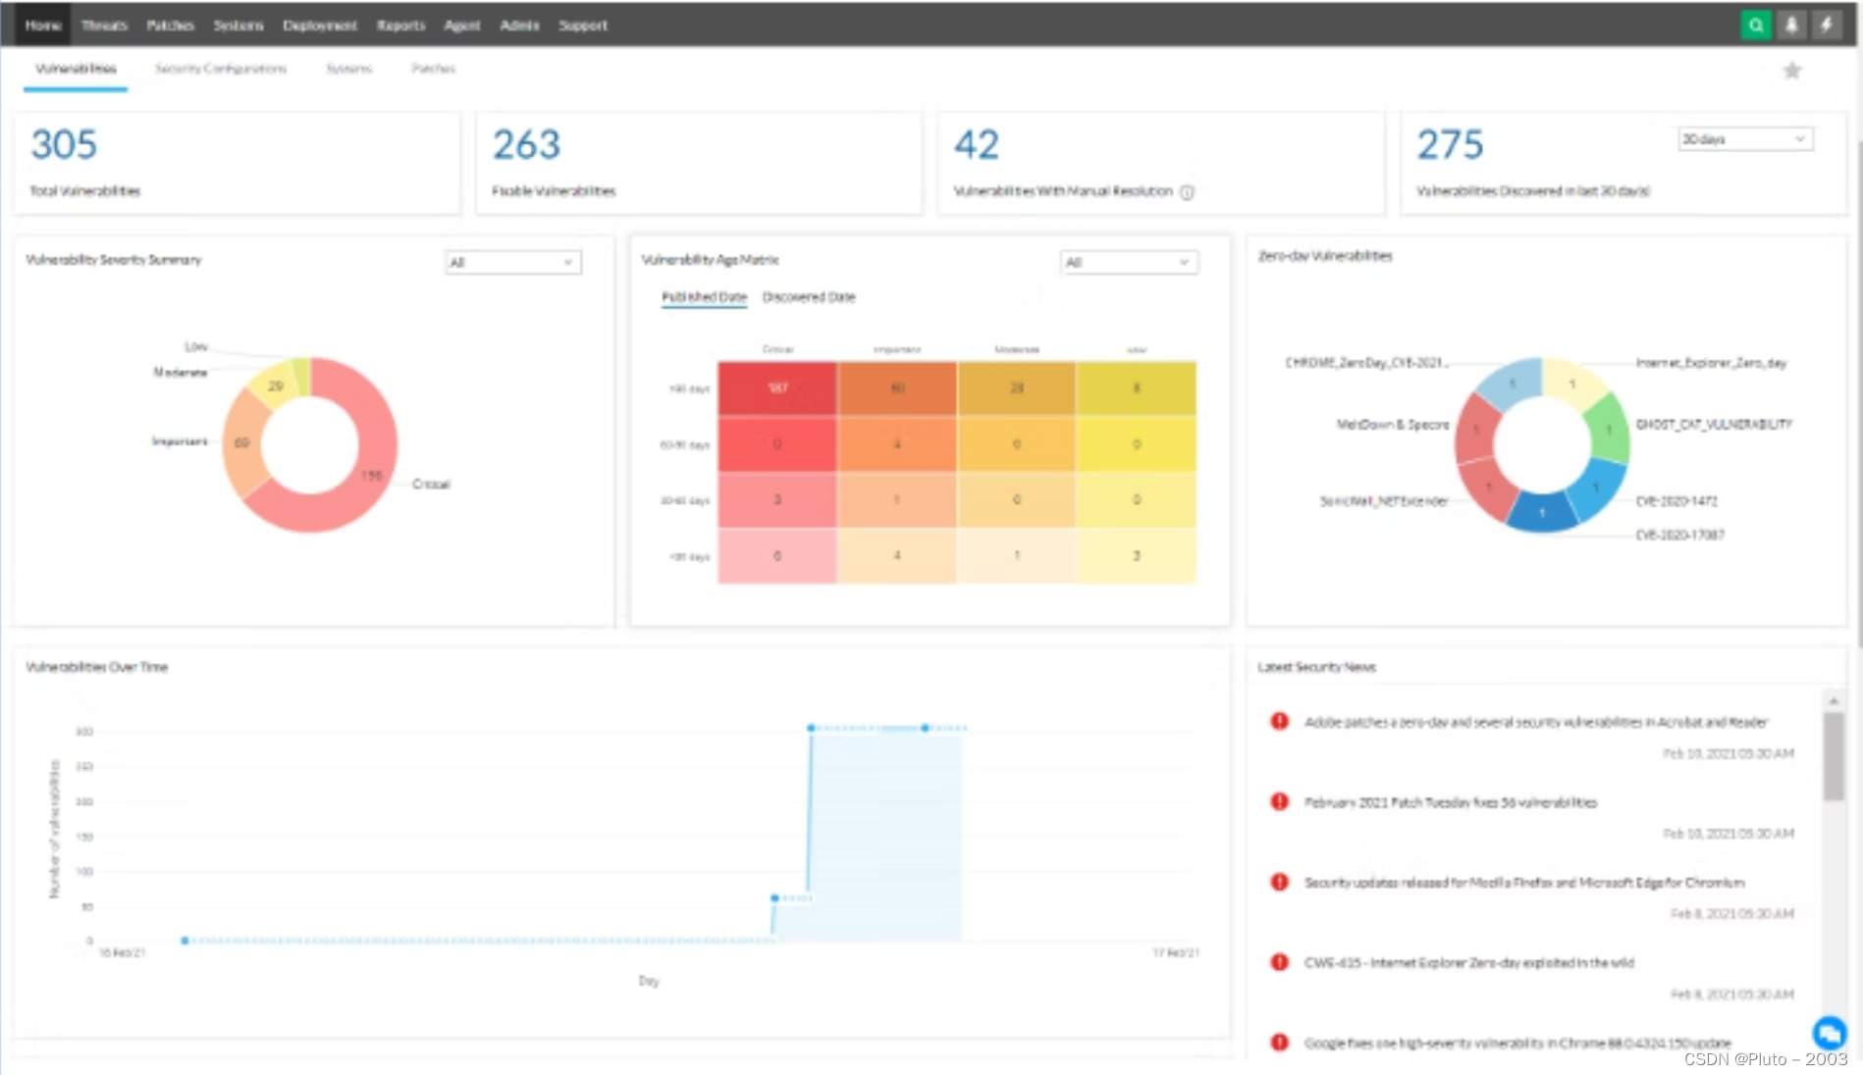Open Age Matrix All filter dropdown

(x=1129, y=262)
